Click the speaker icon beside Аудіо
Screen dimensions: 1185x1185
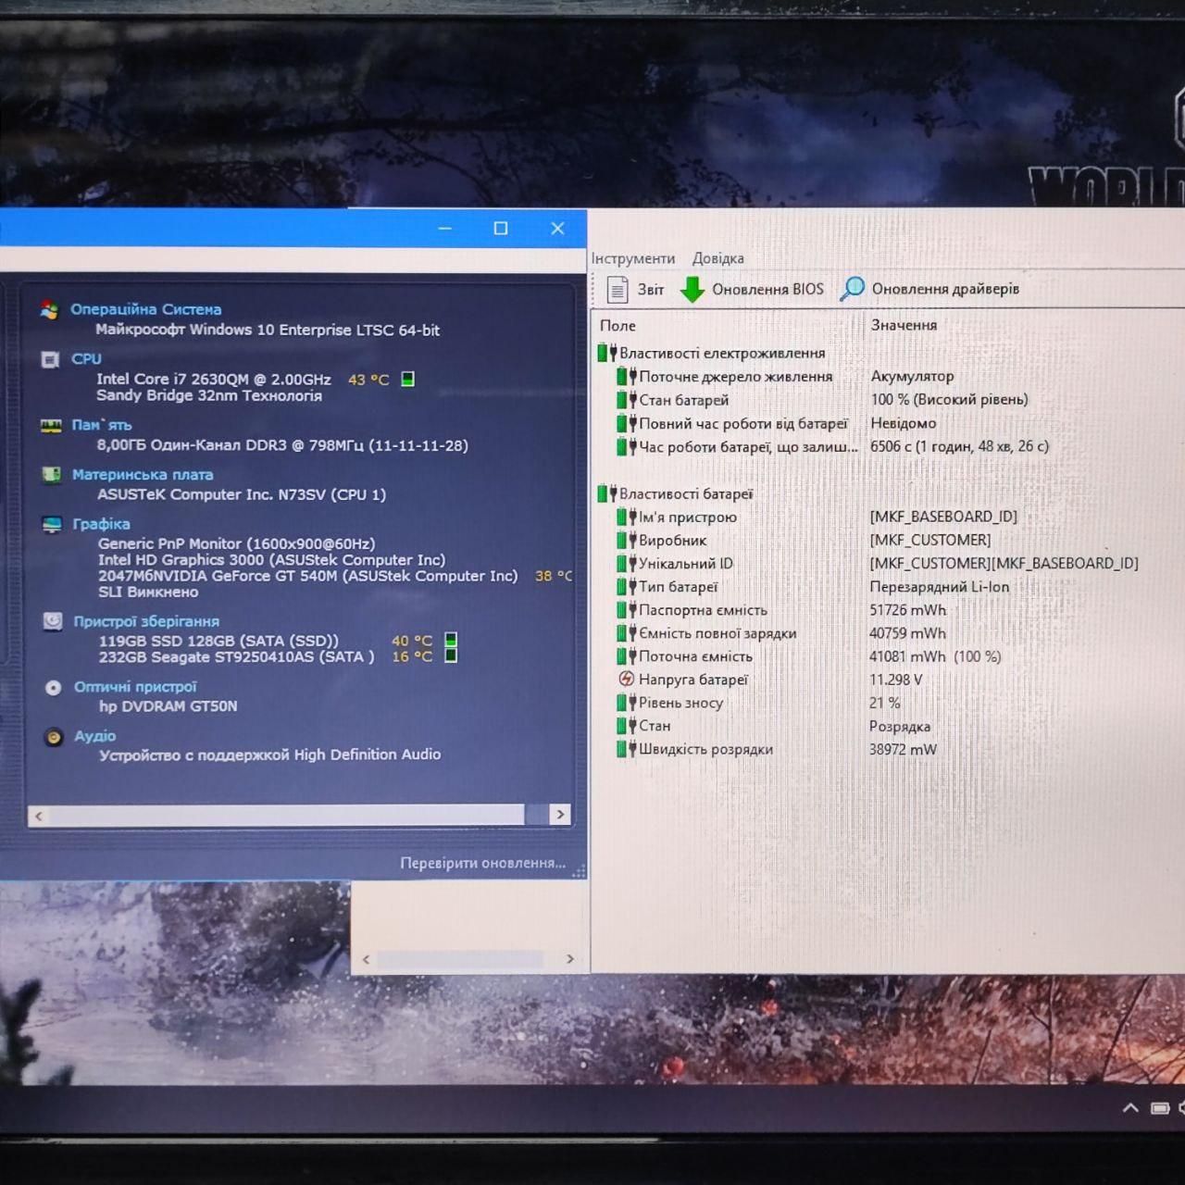[x=54, y=737]
